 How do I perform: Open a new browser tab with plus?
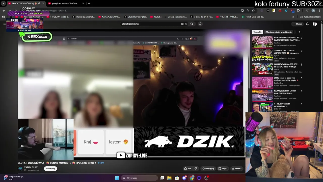point(89,4)
